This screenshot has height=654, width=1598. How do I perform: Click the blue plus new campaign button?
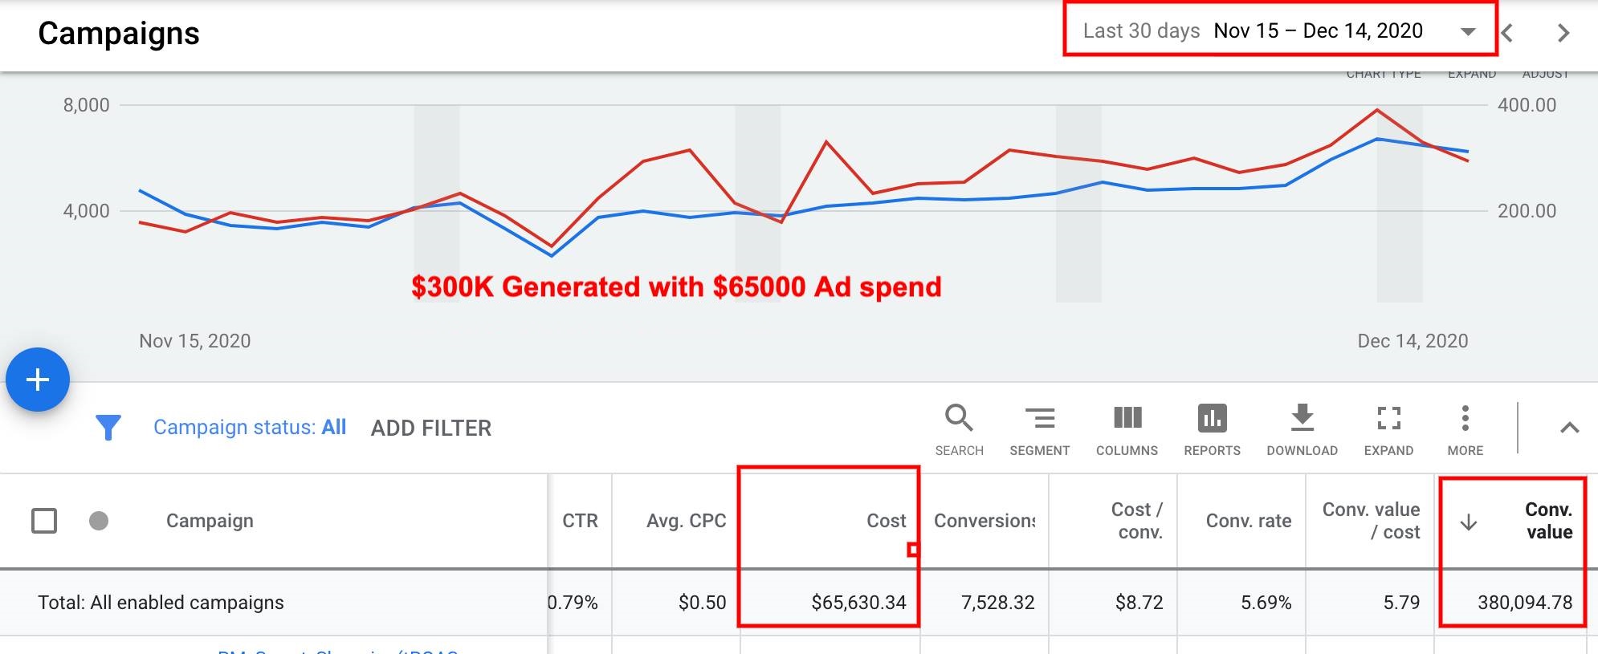pos(38,380)
